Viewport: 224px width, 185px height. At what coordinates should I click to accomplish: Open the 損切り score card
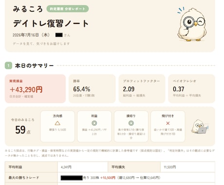(131, 126)
